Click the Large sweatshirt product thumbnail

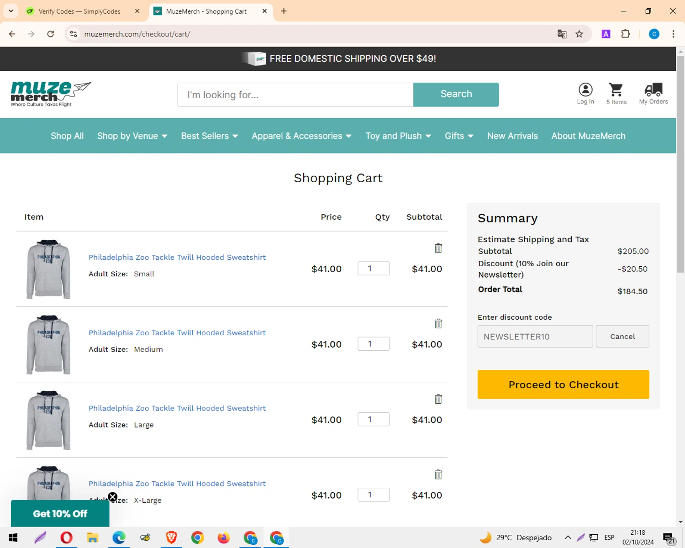click(x=48, y=420)
